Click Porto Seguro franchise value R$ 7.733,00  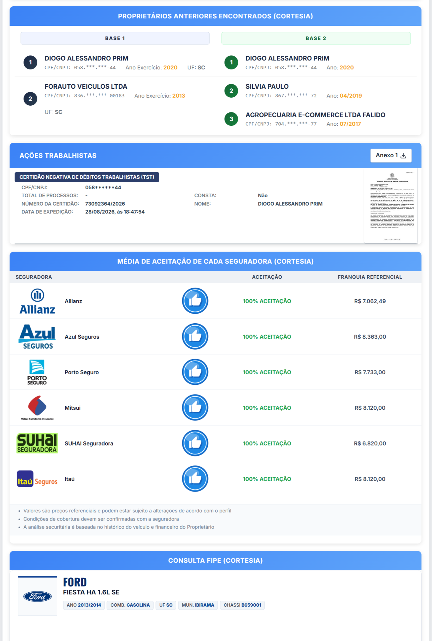click(370, 372)
